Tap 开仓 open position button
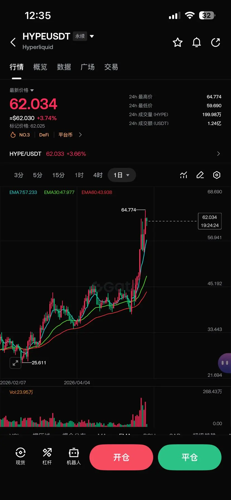Image resolution: width=231 pixels, height=500 pixels. pos(121,457)
